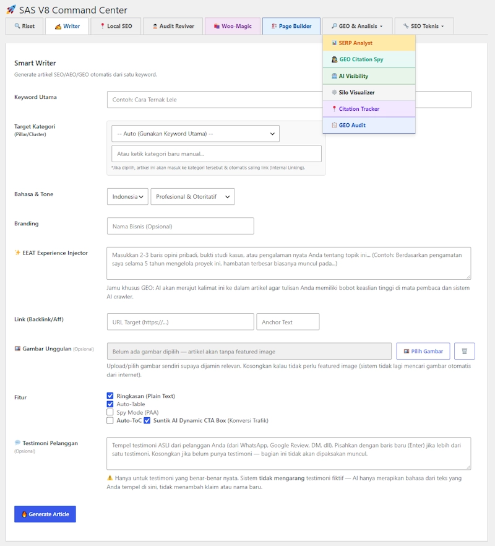Uncheck Ringkasan (Plain Text) checkbox
Screen dimensions: 495x546
tap(110, 396)
